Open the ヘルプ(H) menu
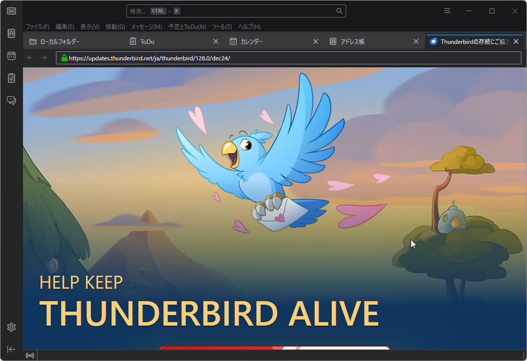This screenshot has height=361, width=527. [x=249, y=27]
